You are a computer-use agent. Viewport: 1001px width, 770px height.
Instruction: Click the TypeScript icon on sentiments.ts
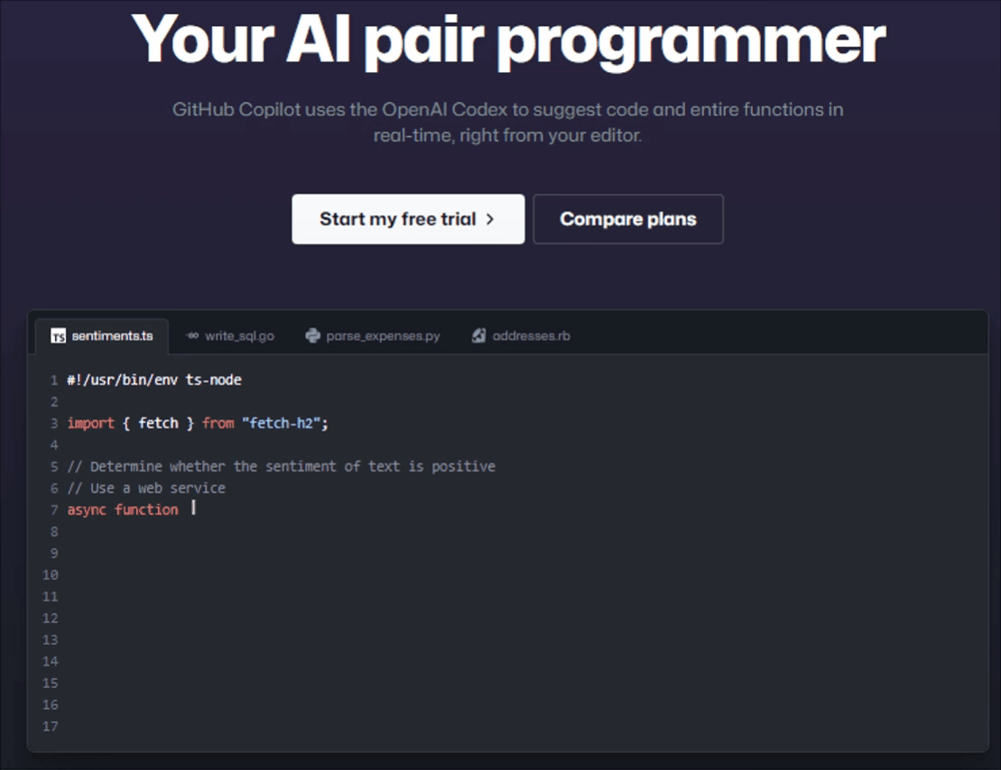(58, 335)
